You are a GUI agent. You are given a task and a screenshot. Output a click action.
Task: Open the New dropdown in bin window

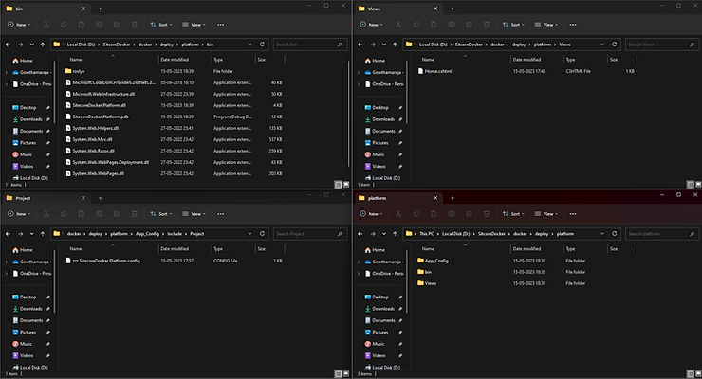pyautogui.click(x=19, y=25)
